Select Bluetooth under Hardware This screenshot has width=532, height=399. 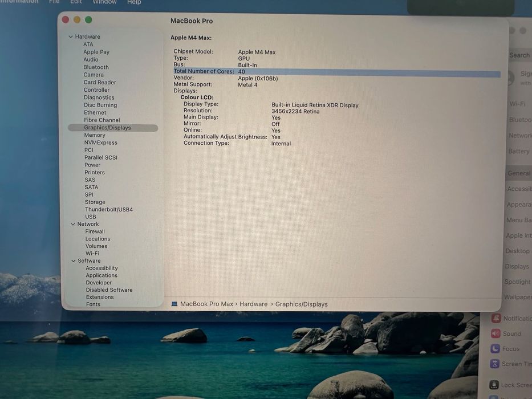(96, 67)
